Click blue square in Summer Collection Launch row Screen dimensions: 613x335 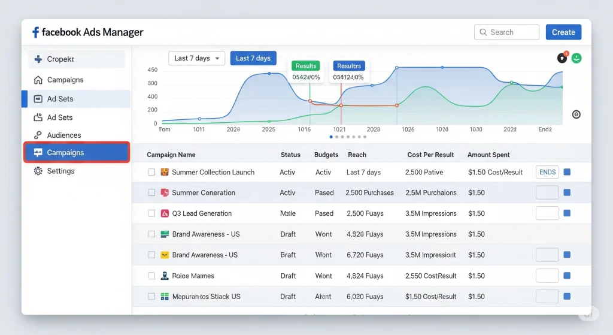[567, 172]
